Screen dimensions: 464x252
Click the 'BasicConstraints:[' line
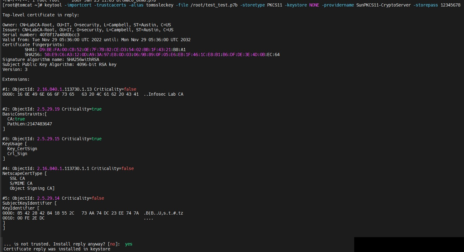25,114
